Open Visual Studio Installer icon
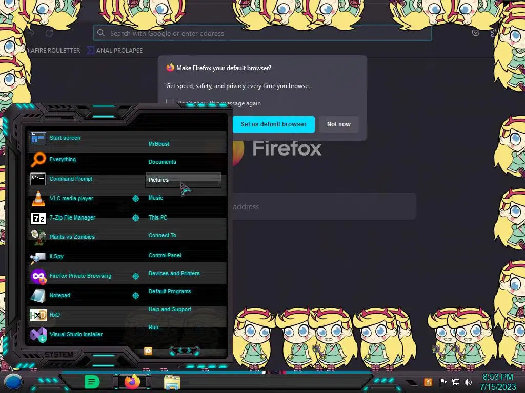 [38, 335]
